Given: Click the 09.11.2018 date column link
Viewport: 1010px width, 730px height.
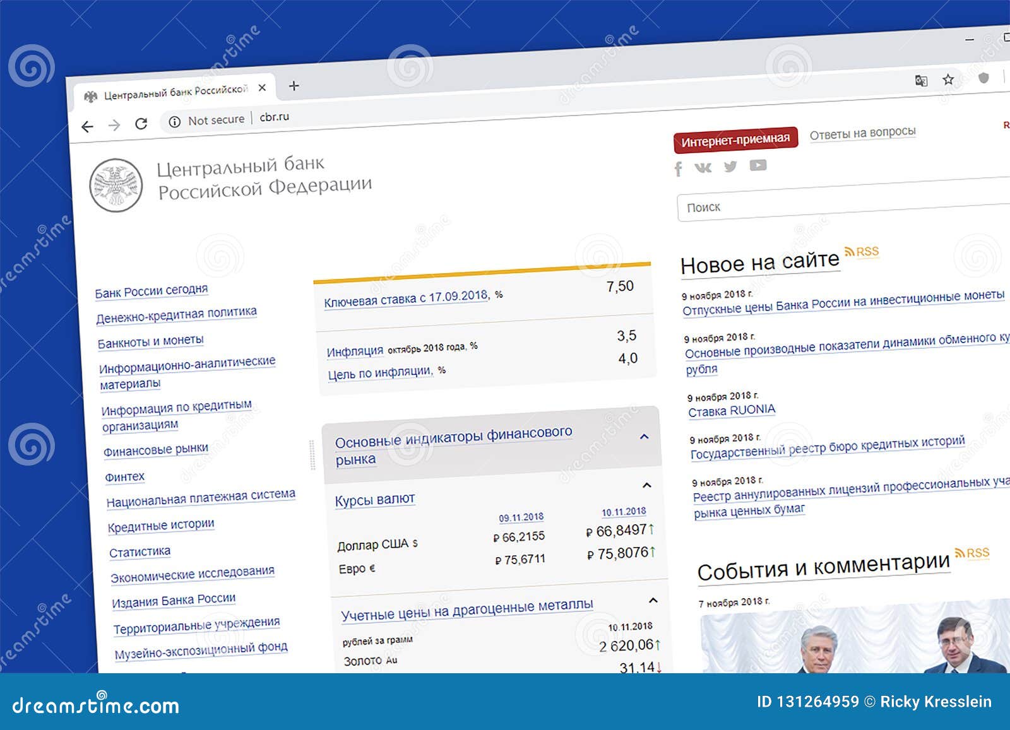Looking at the screenshot, I should tap(521, 517).
